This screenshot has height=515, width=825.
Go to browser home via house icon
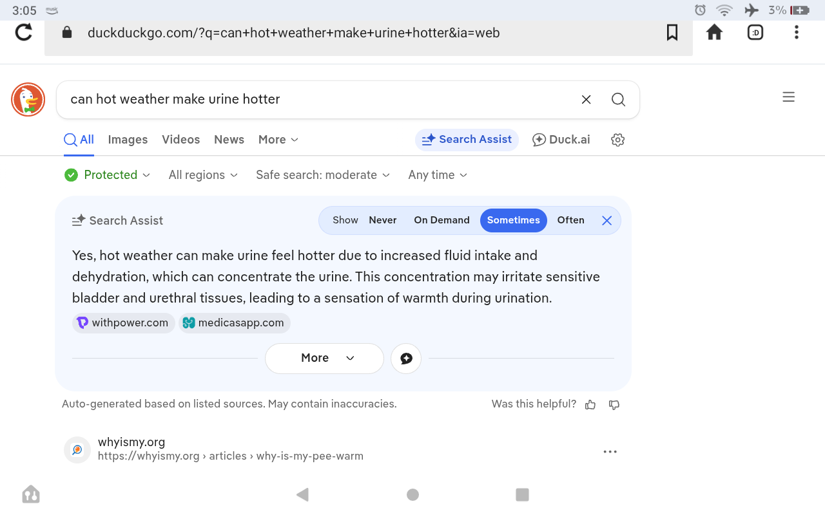point(714,32)
